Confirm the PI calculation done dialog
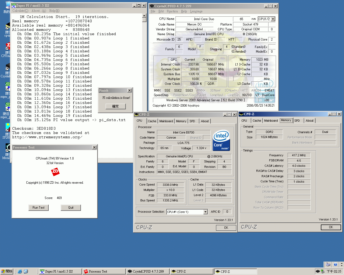 click(x=116, y=106)
